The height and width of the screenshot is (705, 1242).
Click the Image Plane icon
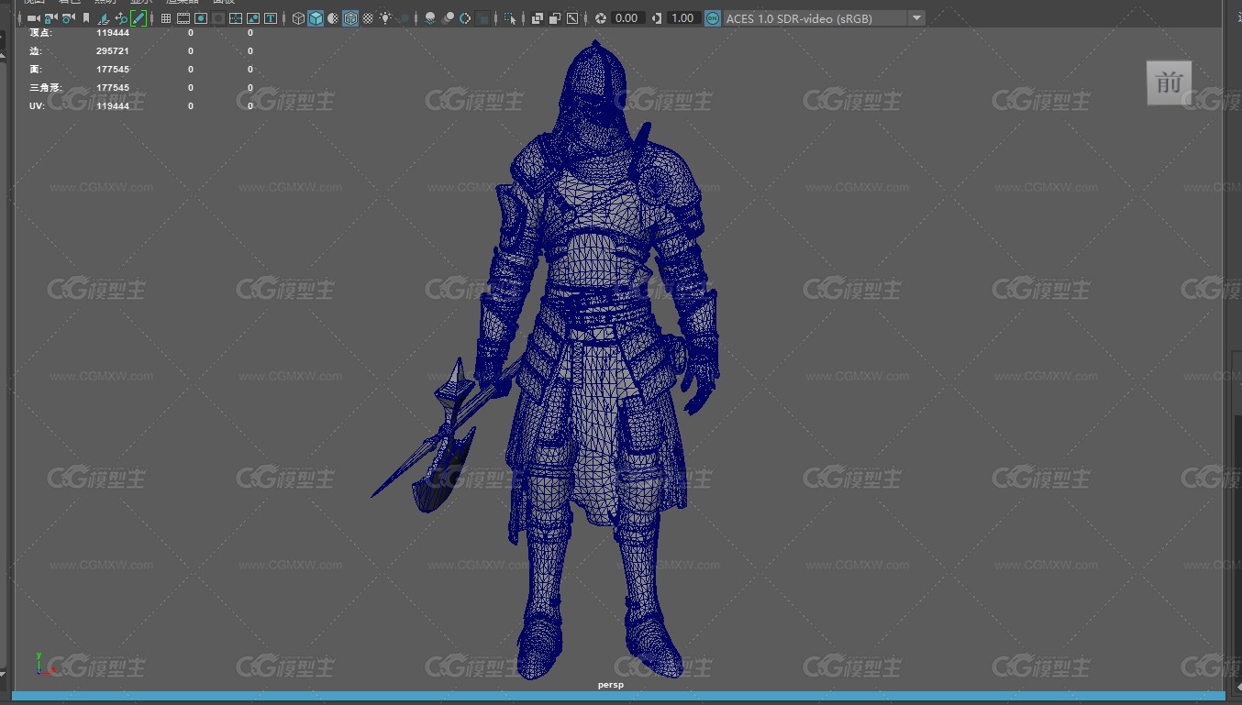pyautogui.click(x=104, y=18)
